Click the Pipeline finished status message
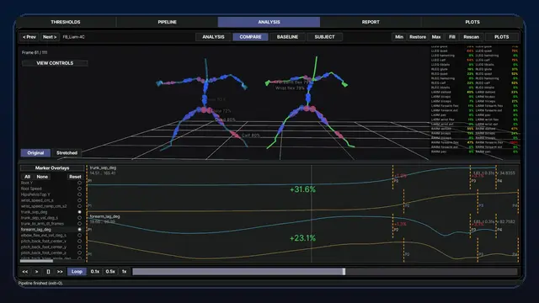The width and height of the screenshot is (539, 303). coord(40,284)
